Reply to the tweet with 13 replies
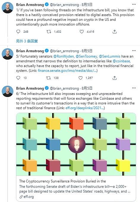Image resolution: width=140 pixels, height=202 pixels. pyautogui.click(x=18, y=78)
